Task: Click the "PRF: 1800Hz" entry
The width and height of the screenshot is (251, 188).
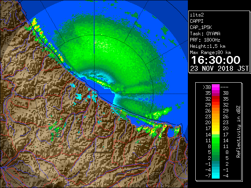Action: tap(205, 40)
